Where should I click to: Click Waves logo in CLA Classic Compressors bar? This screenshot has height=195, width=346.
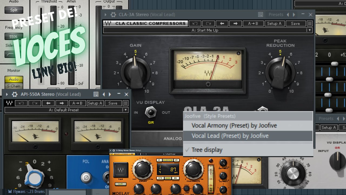click(108, 24)
